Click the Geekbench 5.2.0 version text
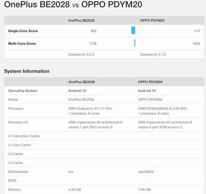 [81, 54]
